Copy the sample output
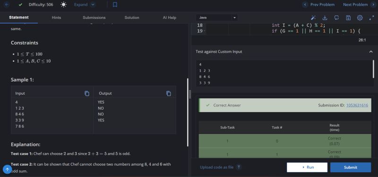Viewport: 378px width, 177px height. 169,93
